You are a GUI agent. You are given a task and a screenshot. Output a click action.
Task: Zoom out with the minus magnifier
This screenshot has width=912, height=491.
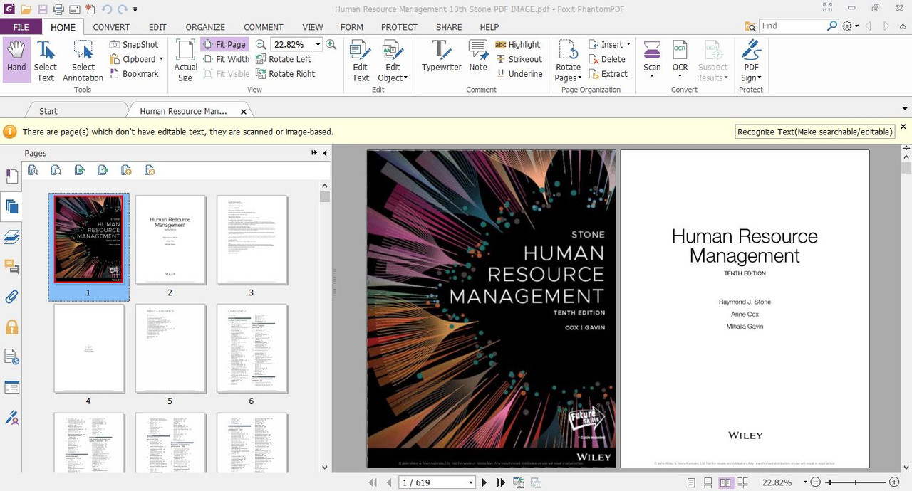pos(261,44)
